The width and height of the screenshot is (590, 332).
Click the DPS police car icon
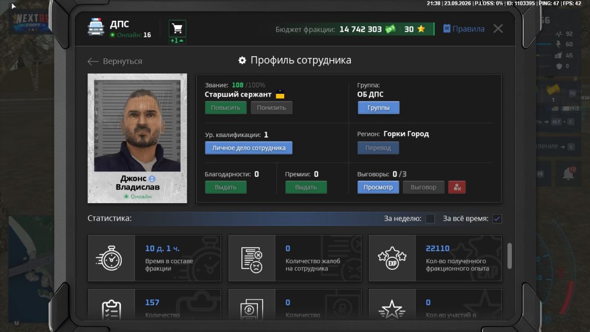[x=96, y=27]
